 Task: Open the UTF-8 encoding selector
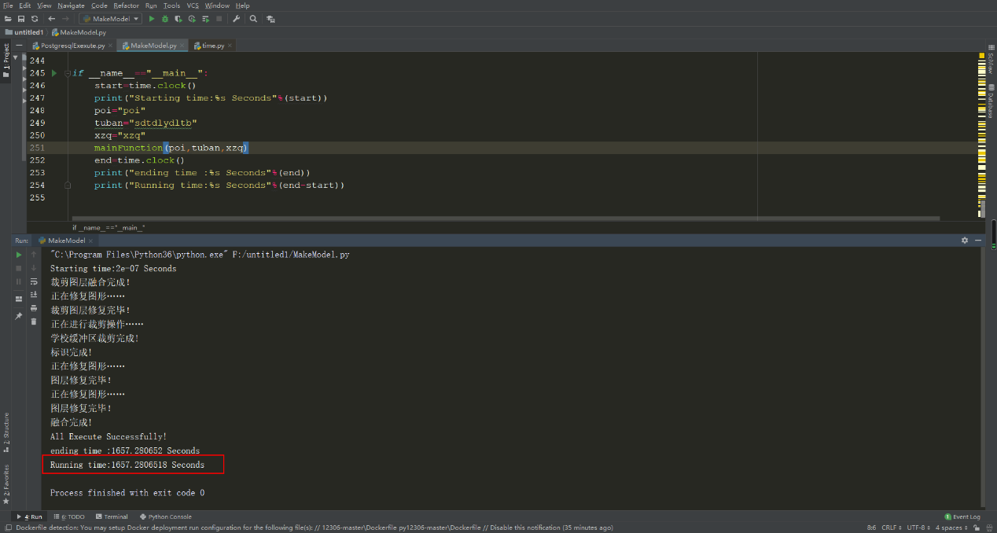tap(916, 527)
